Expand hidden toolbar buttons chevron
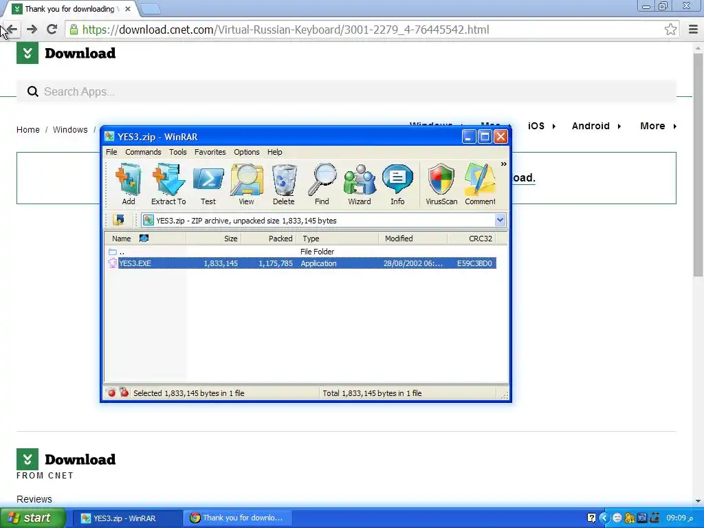This screenshot has width=704, height=528. point(504,164)
